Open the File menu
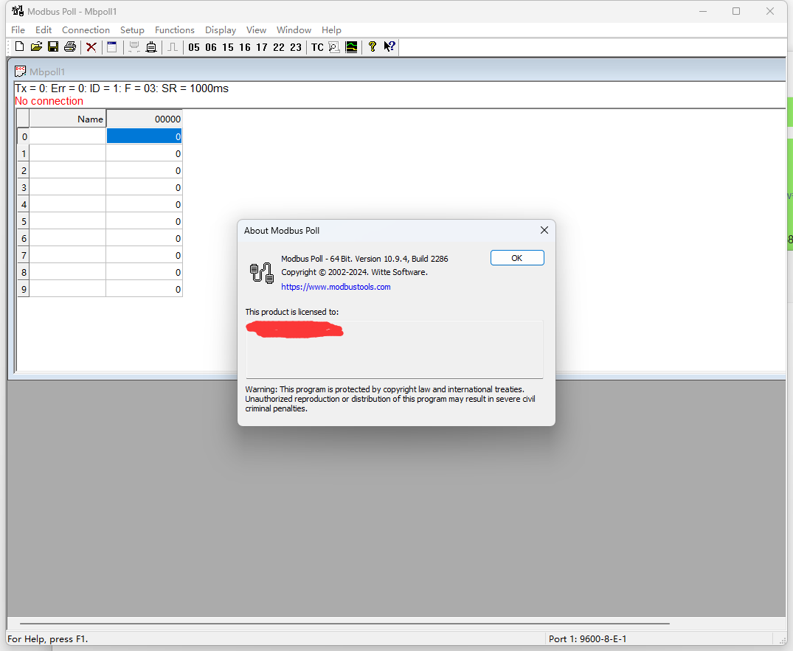 click(x=18, y=29)
